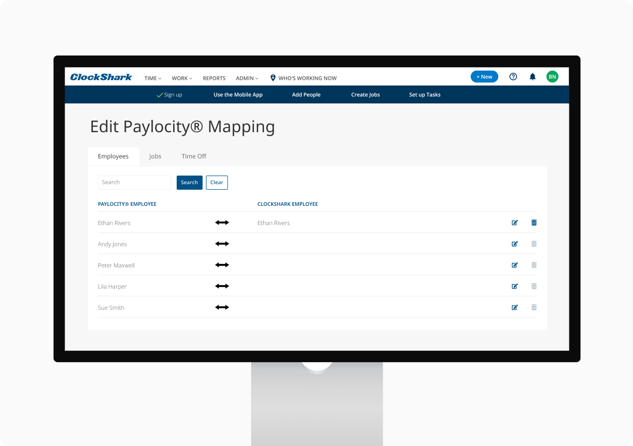633x446 pixels.
Task: Open the help question mark icon
Action: pyautogui.click(x=513, y=77)
